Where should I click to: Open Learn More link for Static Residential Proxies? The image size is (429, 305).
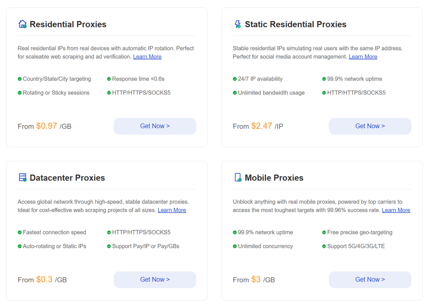(363, 57)
